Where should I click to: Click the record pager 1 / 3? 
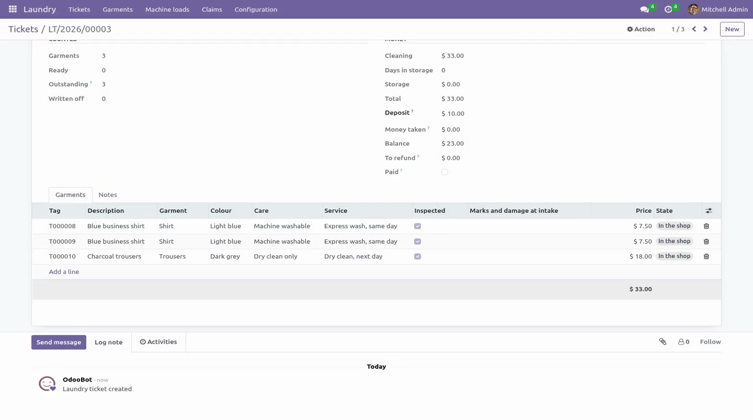click(x=678, y=29)
